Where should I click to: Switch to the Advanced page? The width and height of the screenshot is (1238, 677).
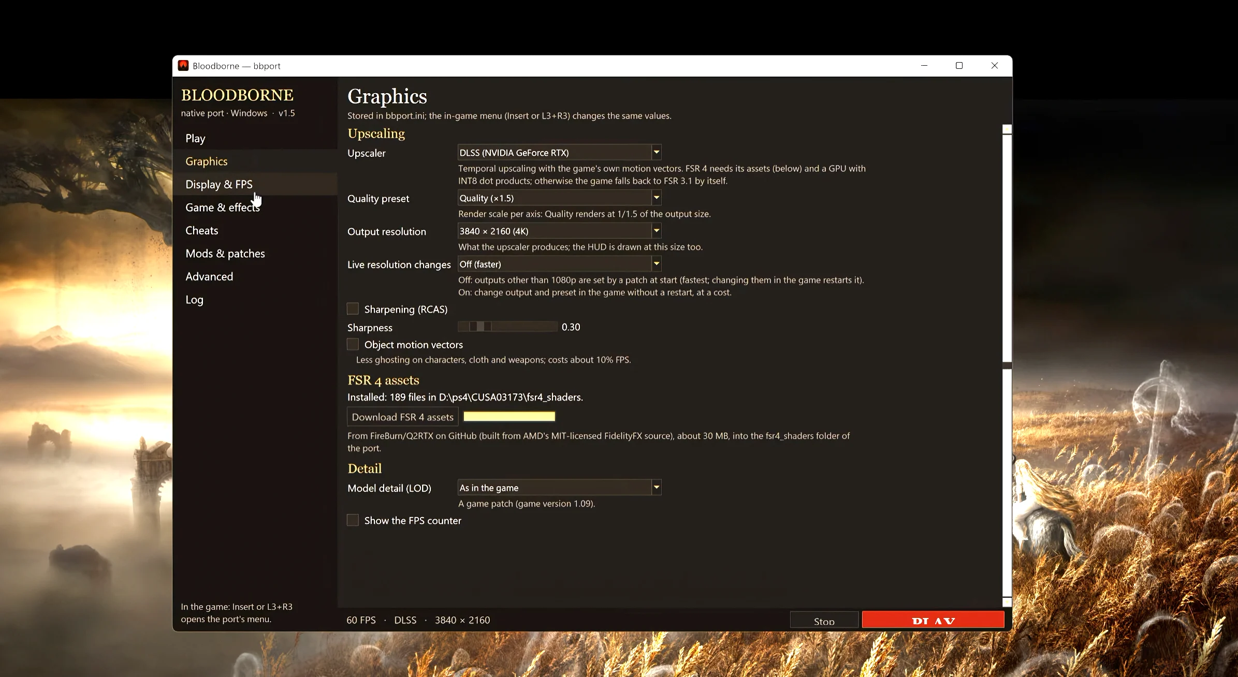tap(255, 276)
